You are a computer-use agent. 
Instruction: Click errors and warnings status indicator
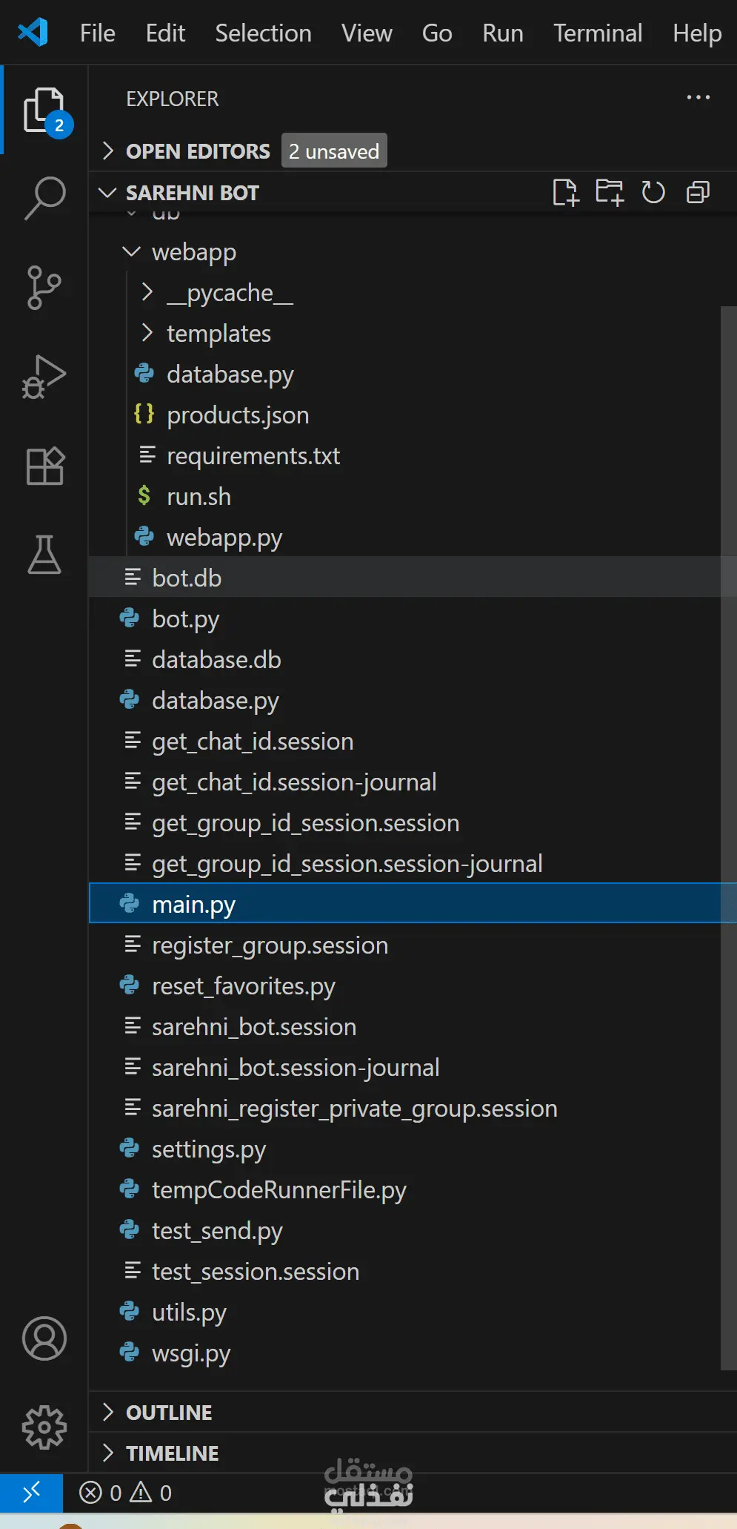(x=125, y=1493)
